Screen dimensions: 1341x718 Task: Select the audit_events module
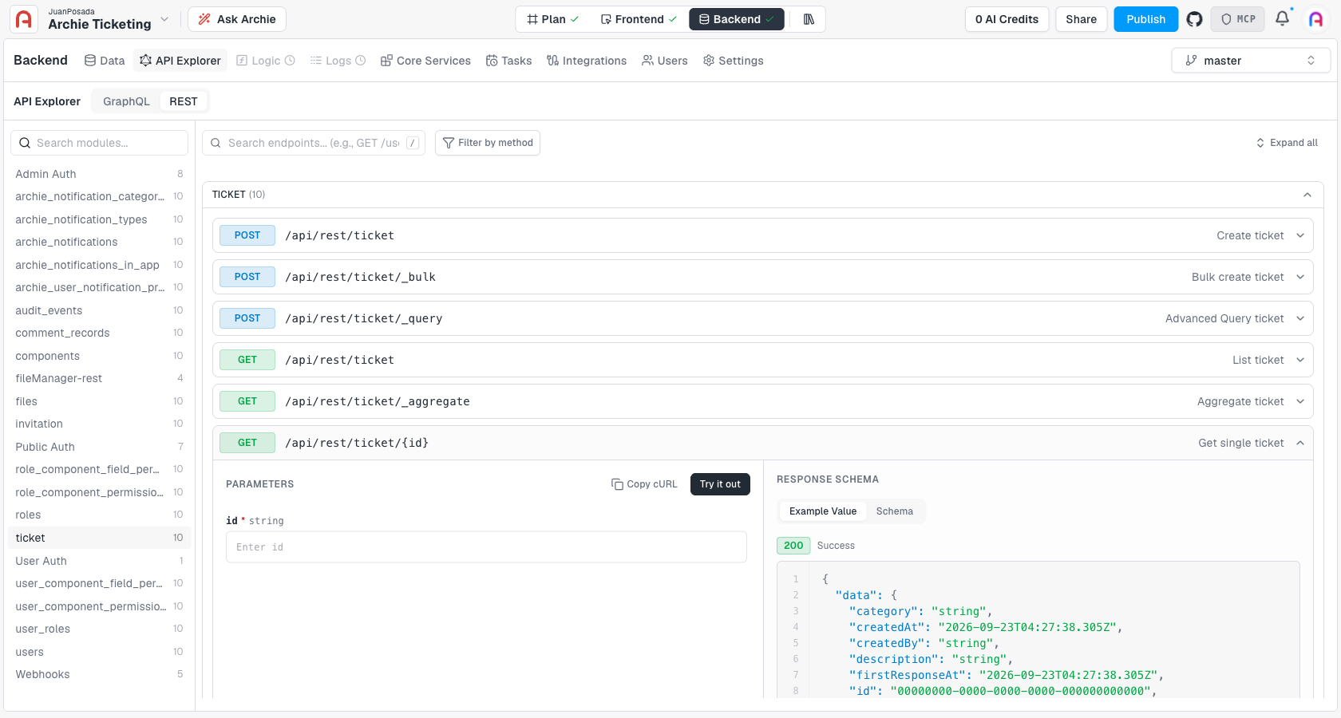(99, 310)
